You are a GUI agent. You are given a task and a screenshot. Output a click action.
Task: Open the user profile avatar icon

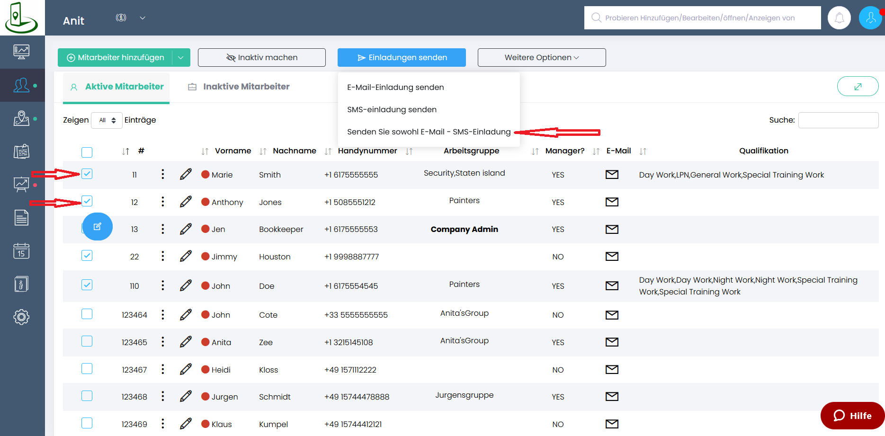[x=870, y=18]
